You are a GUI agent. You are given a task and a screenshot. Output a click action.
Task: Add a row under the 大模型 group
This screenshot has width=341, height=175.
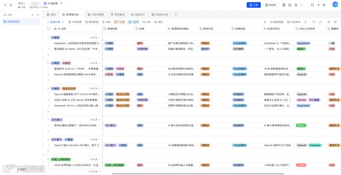coord(48,54)
